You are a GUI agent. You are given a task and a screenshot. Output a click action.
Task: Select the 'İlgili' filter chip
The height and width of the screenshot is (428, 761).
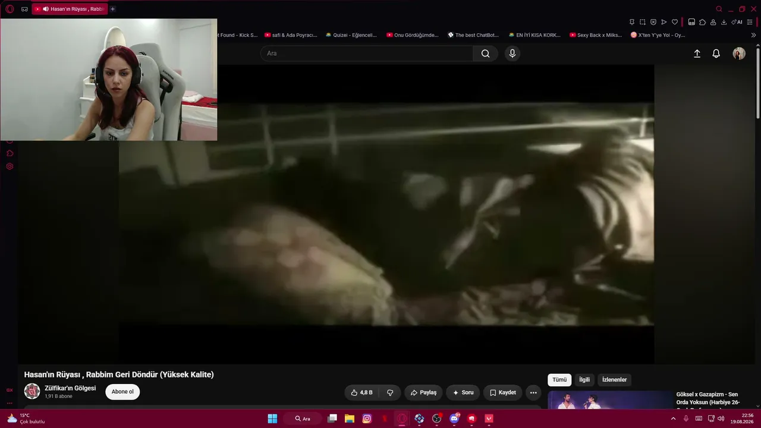(x=584, y=380)
